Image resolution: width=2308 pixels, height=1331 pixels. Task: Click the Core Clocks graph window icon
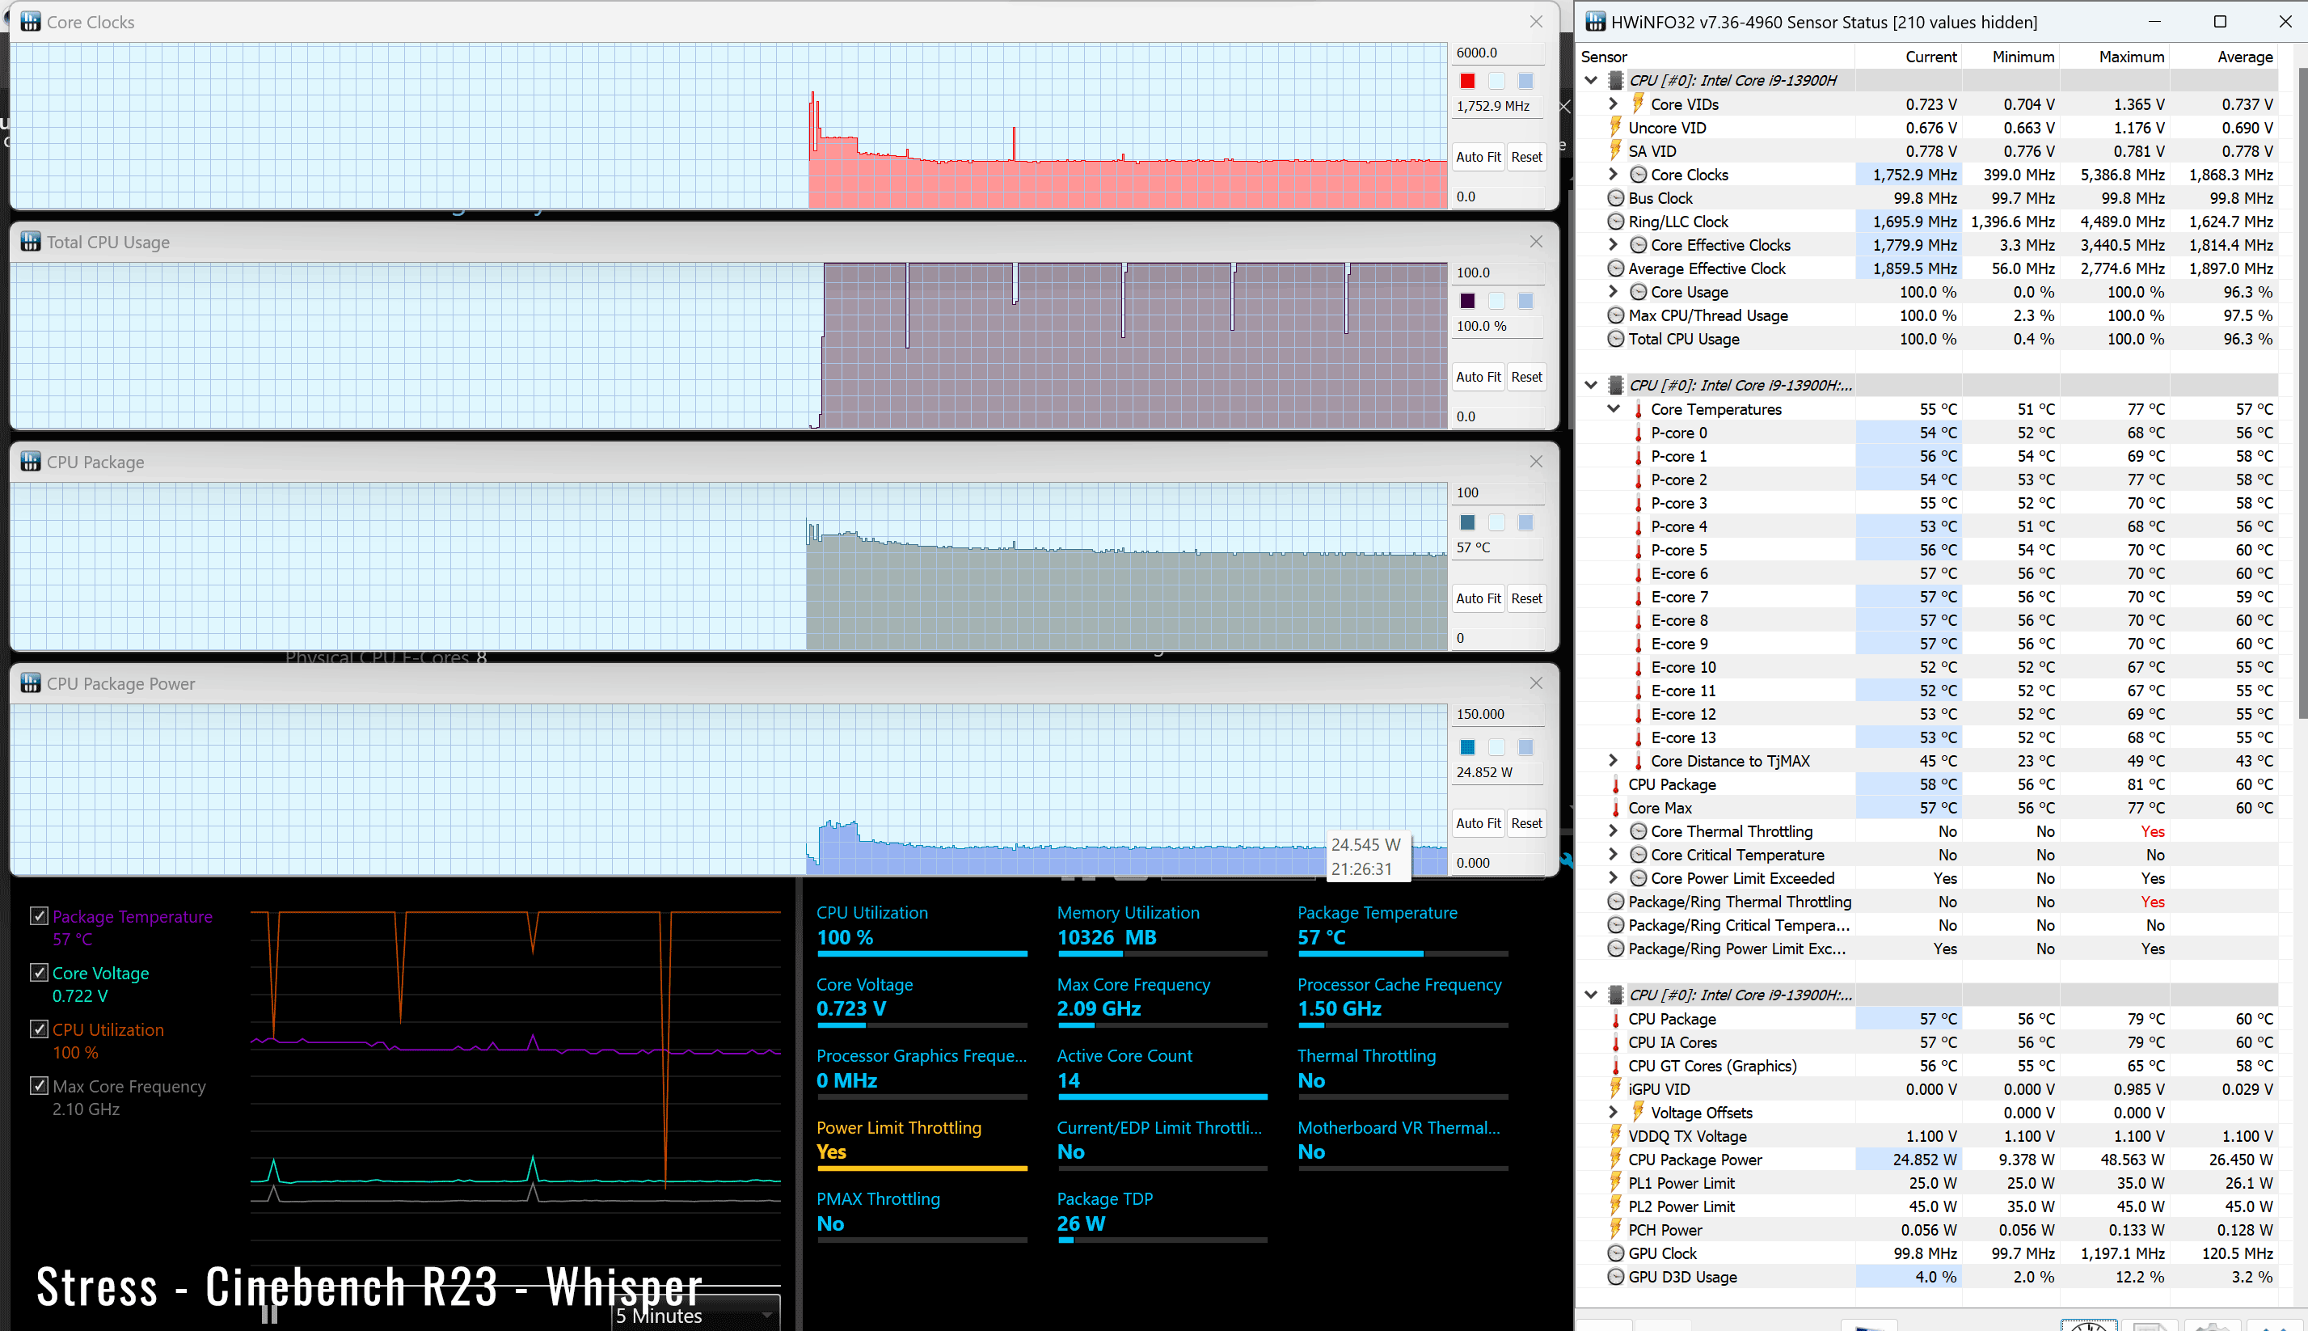(x=31, y=22)
